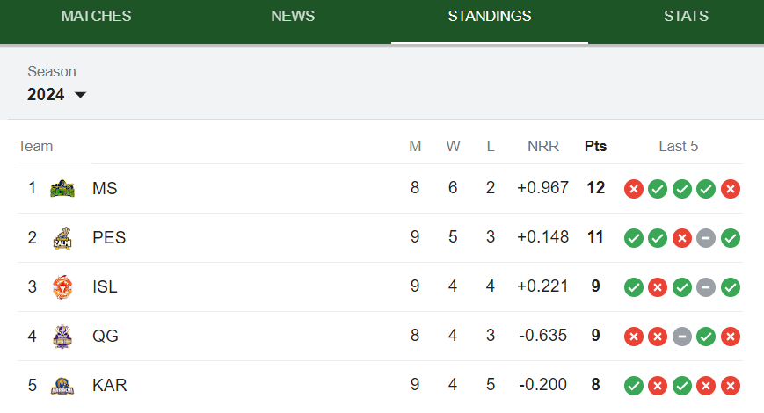
Task: Click KAR's first green win icon
Action: pyautogui.click(x=633, y=386)
